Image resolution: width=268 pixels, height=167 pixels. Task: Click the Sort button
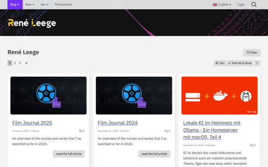click(x=220, y=63)
